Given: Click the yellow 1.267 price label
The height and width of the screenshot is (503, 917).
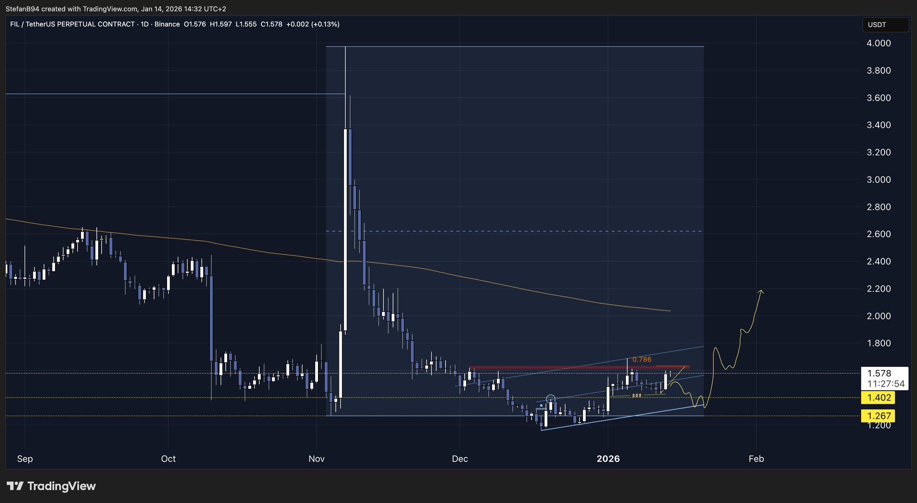Looking at the screenshot, I should (878, 416).
